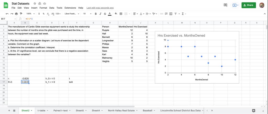Viewport: 268px width, 114px height.
Task: Open the comment history icon
Action: point(225,5)
